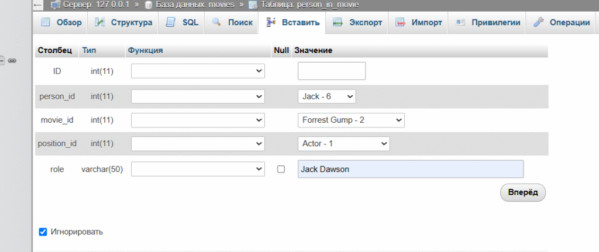
Task: Open the movie_id dropdown Forrest Gump - 2
Action: pos(351,120)
